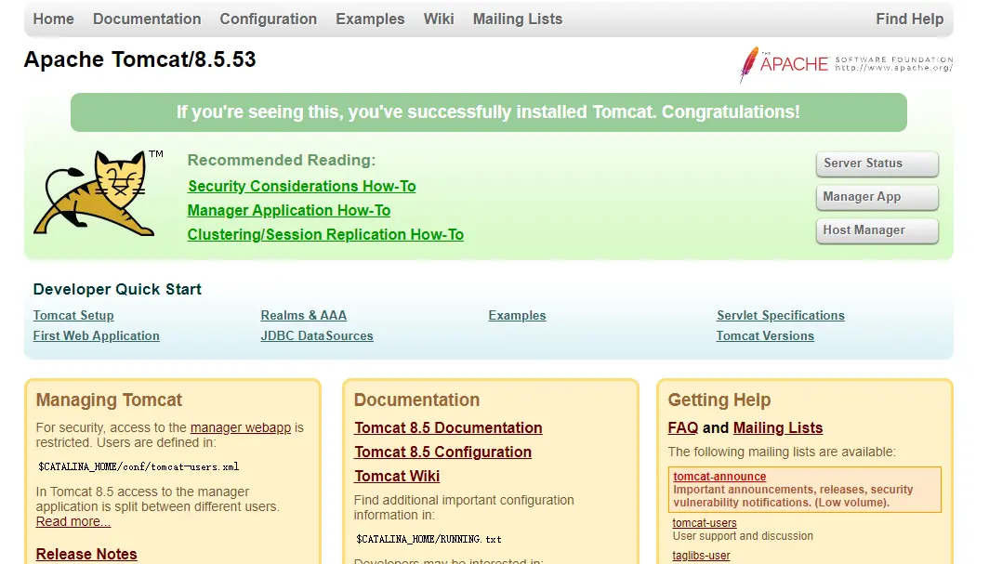Click the Getting Help heading

719,400
